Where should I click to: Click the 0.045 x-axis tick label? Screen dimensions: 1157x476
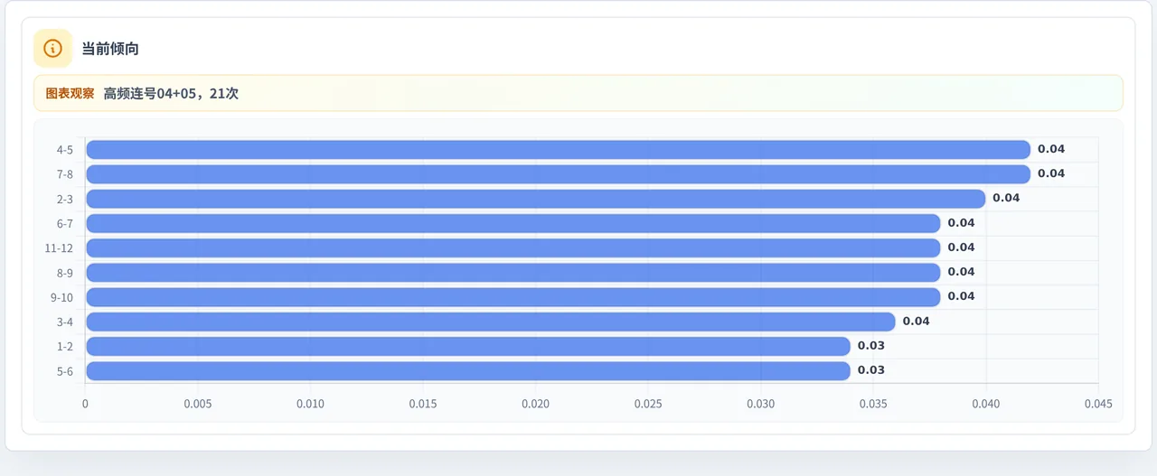click(1098, 404)
